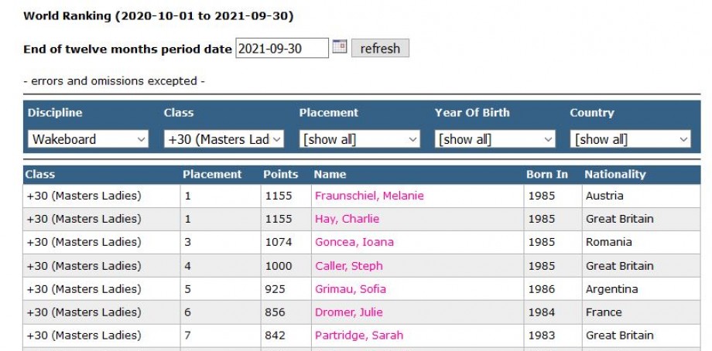Image resolution: width=712 pixels, height=351 pixels.
Task: Expand the Placement filter dropdown
Action: 359,139
